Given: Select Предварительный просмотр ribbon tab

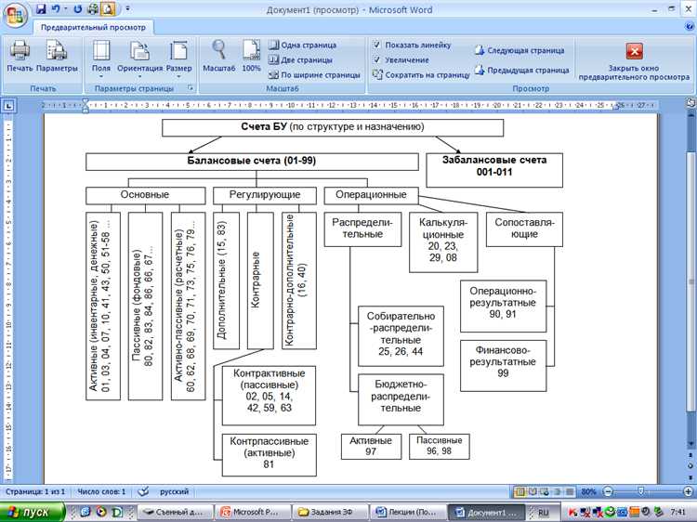Looking at the screenshot, I should point(93,27).
